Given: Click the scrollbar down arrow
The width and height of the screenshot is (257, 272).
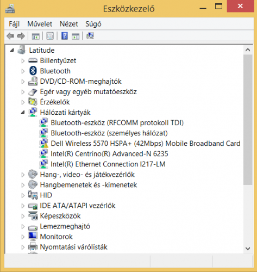Looking at the screenshot, I should click(248, 249).
